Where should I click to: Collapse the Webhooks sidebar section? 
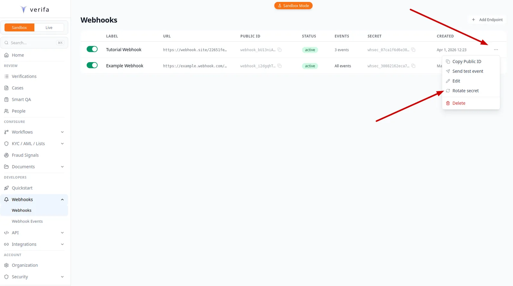pyautogui.click(x=62, y=199)
